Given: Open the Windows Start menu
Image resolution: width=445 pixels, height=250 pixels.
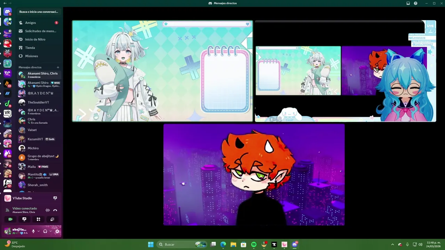Looking at the screenshot, I should pyautogui.click(x=151, y=244).
